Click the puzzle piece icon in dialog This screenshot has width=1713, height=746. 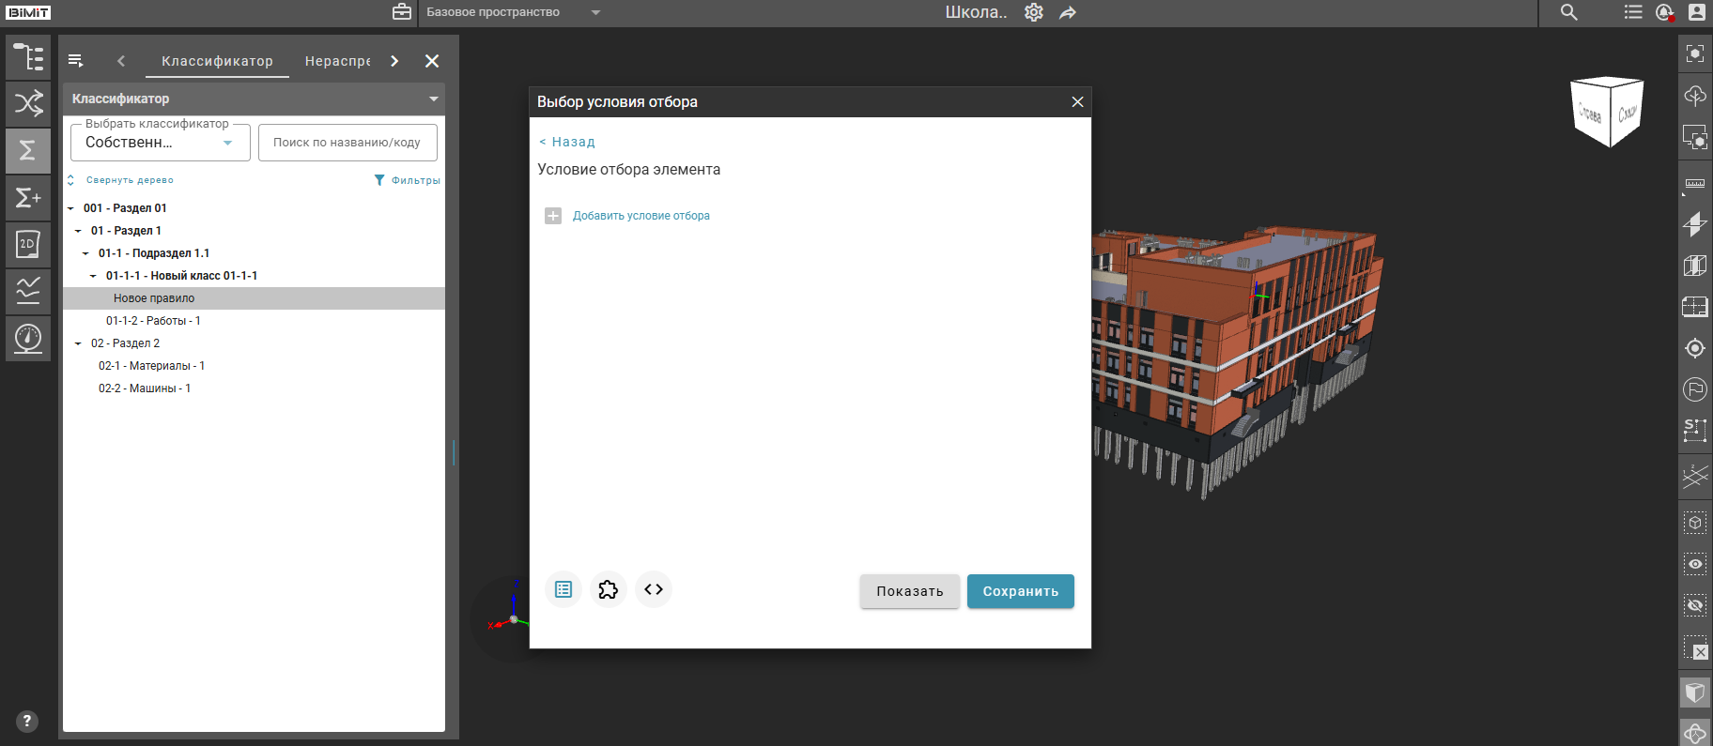coord(609,589)
